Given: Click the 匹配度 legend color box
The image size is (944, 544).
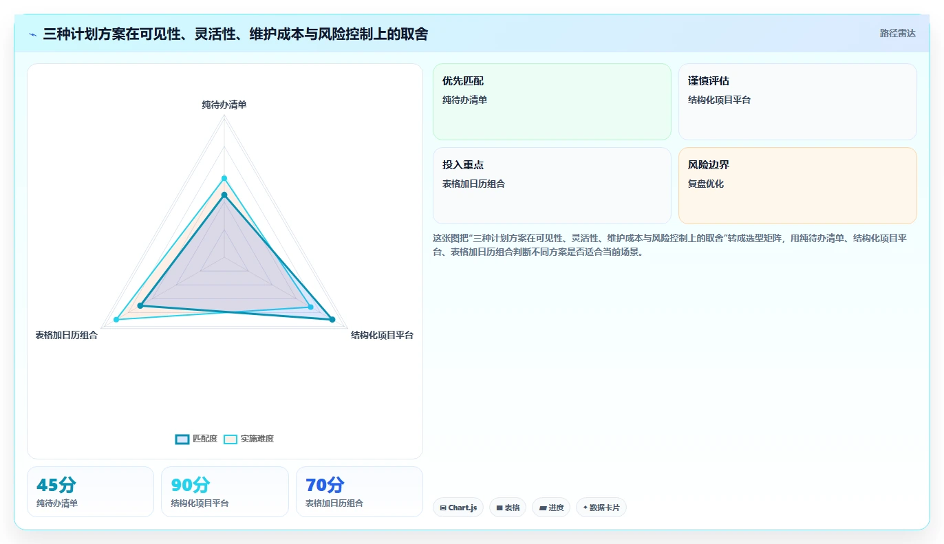Looking at the screenshot, I should [x=182, y=439].
